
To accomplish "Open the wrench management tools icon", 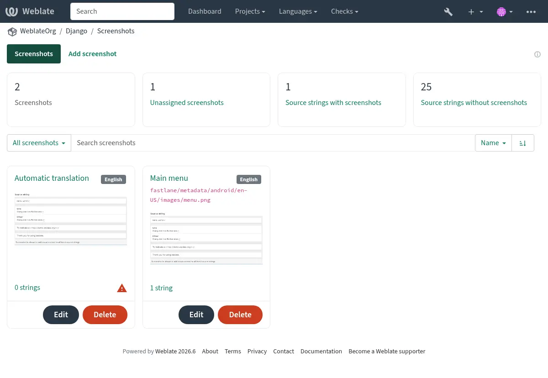I will coord(448,12).
